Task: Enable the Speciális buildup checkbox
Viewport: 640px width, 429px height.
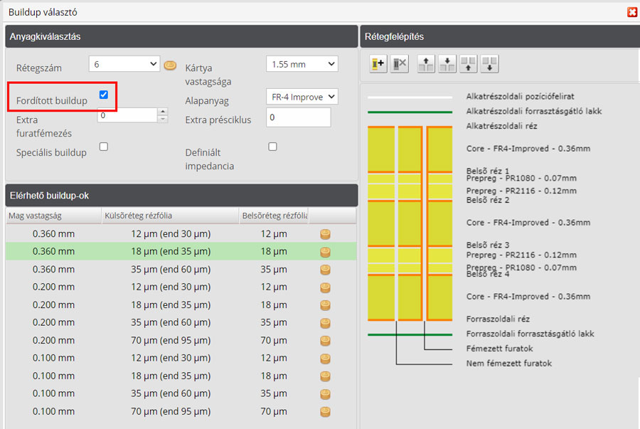Action: (104, 147)
